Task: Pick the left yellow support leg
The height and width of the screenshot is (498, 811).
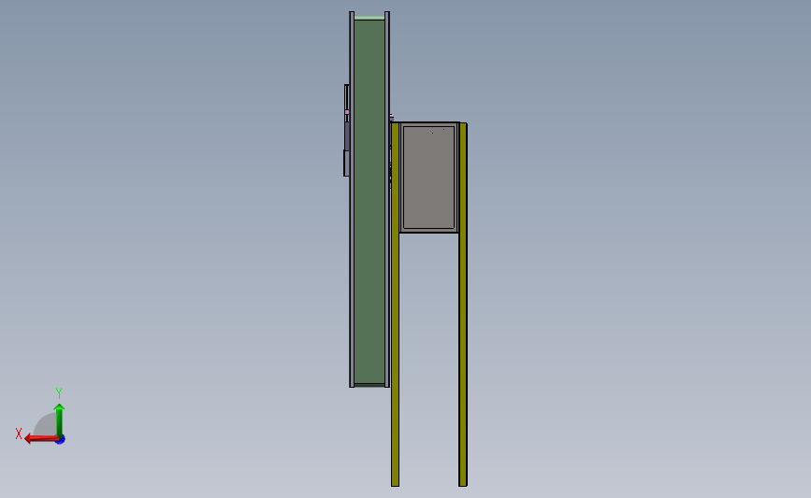Action: pyautogui.click(x=395, y=305)
